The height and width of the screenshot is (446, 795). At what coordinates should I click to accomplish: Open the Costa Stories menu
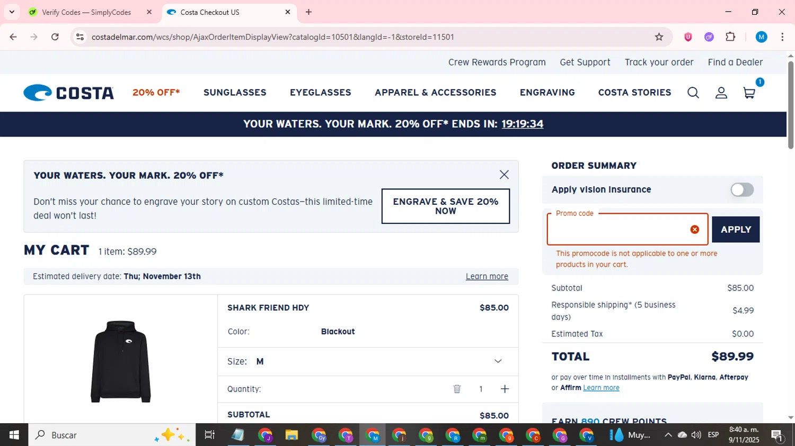tap(634, 93)
